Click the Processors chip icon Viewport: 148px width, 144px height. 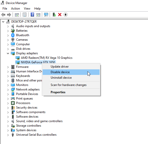tap(13, 103)
